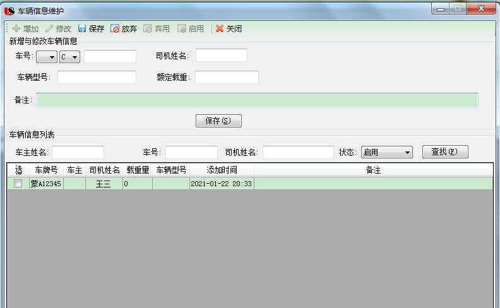Screen dimensions: 500x308
Task: Click the red X 关闭 toolbar icon
Action: (220, 28)
